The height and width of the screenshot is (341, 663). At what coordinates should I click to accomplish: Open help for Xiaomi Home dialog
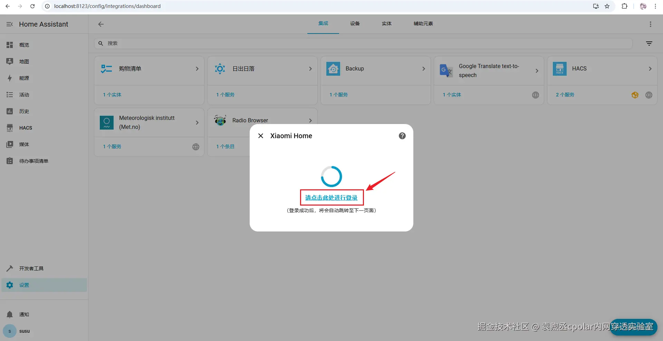(x=402, y=136)
